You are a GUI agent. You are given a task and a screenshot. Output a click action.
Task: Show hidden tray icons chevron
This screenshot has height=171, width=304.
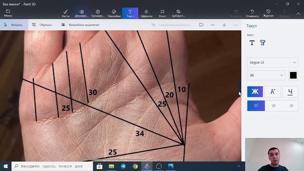click(x=238, y=166)
